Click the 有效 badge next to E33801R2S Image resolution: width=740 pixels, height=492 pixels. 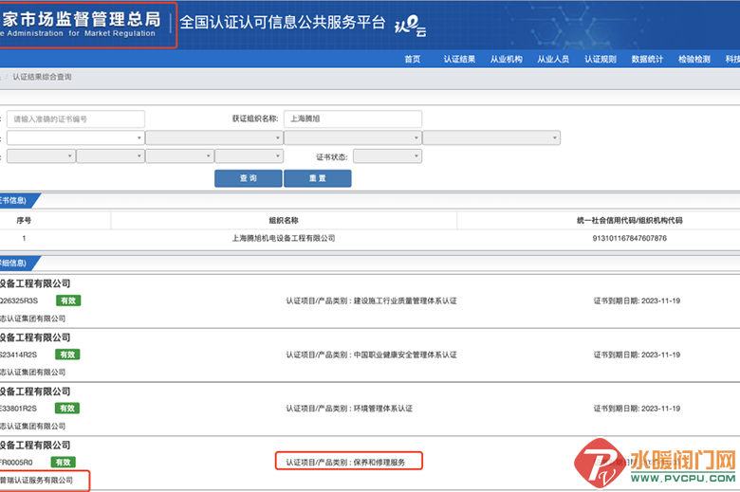[67, 408]
